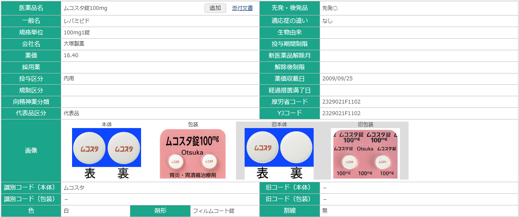The image size is (519, 217).
Task: Click the 生物由来 header cell
Action: click(289, 32)
